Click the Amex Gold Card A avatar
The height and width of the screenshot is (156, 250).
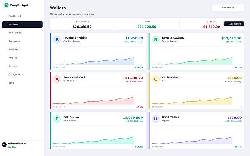(57, 79)
